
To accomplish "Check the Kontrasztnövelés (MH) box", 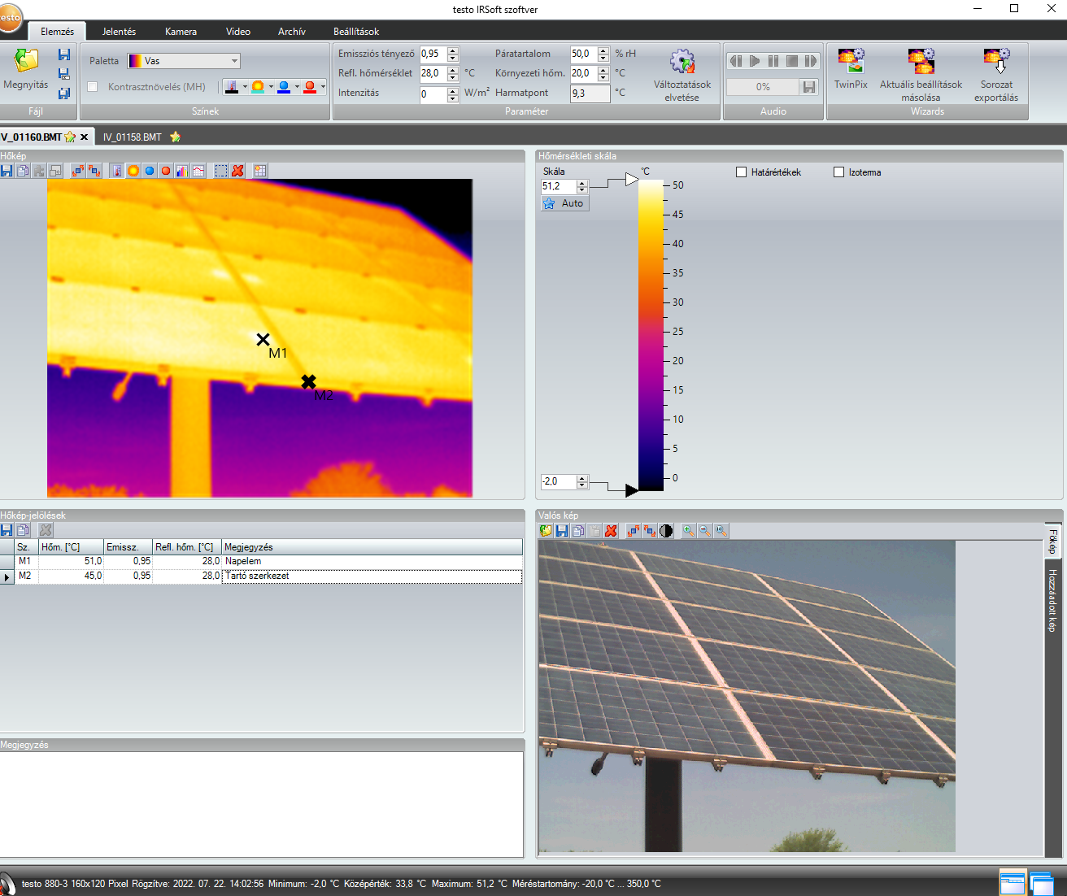I will click(92, 87).
